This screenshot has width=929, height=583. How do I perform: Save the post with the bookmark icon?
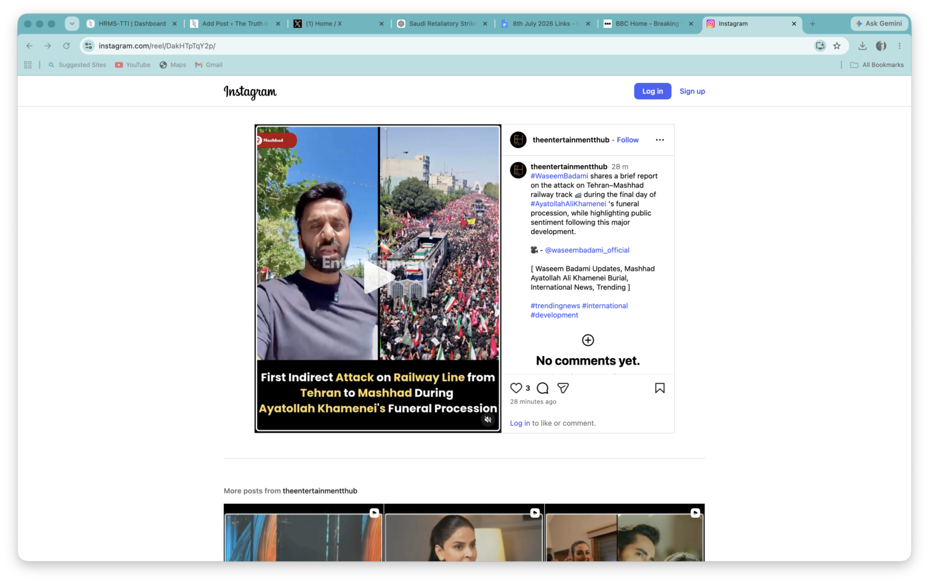[x=660, y=388]
